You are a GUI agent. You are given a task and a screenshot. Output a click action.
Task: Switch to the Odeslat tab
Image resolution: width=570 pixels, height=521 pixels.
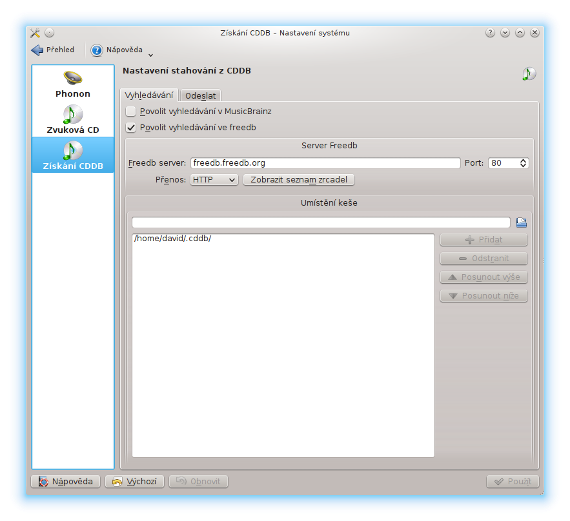pos(200,95)
